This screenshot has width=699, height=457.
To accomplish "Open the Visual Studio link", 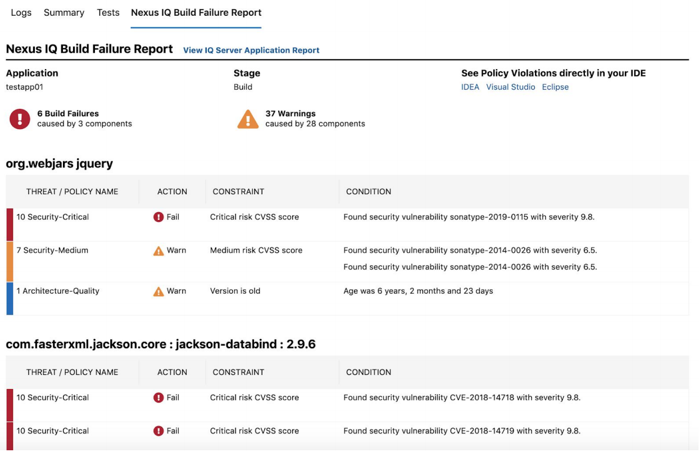I will pos(511,87).
